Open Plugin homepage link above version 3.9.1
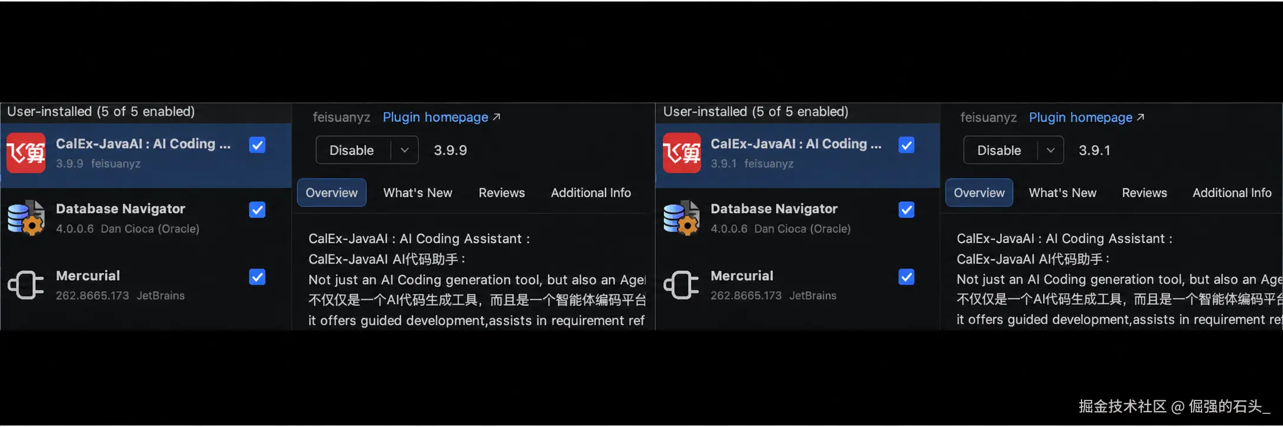The image size is (1283, 427). [x=1086, y=117]
